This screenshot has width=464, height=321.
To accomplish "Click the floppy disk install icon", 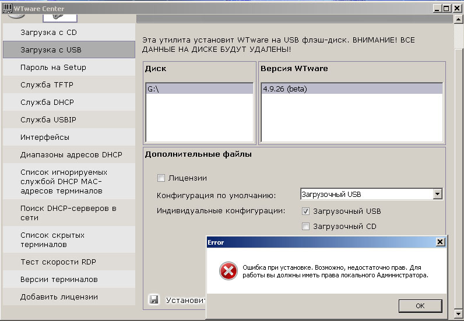I will pos(154,300).
